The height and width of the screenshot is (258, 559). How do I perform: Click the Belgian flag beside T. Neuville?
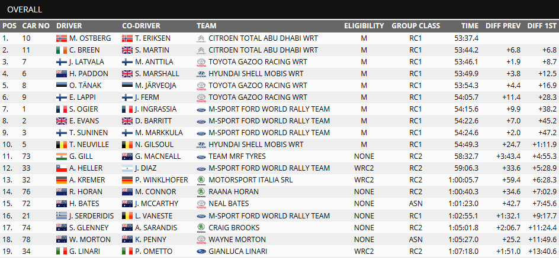pyautogui.click(x=61, y=145)
